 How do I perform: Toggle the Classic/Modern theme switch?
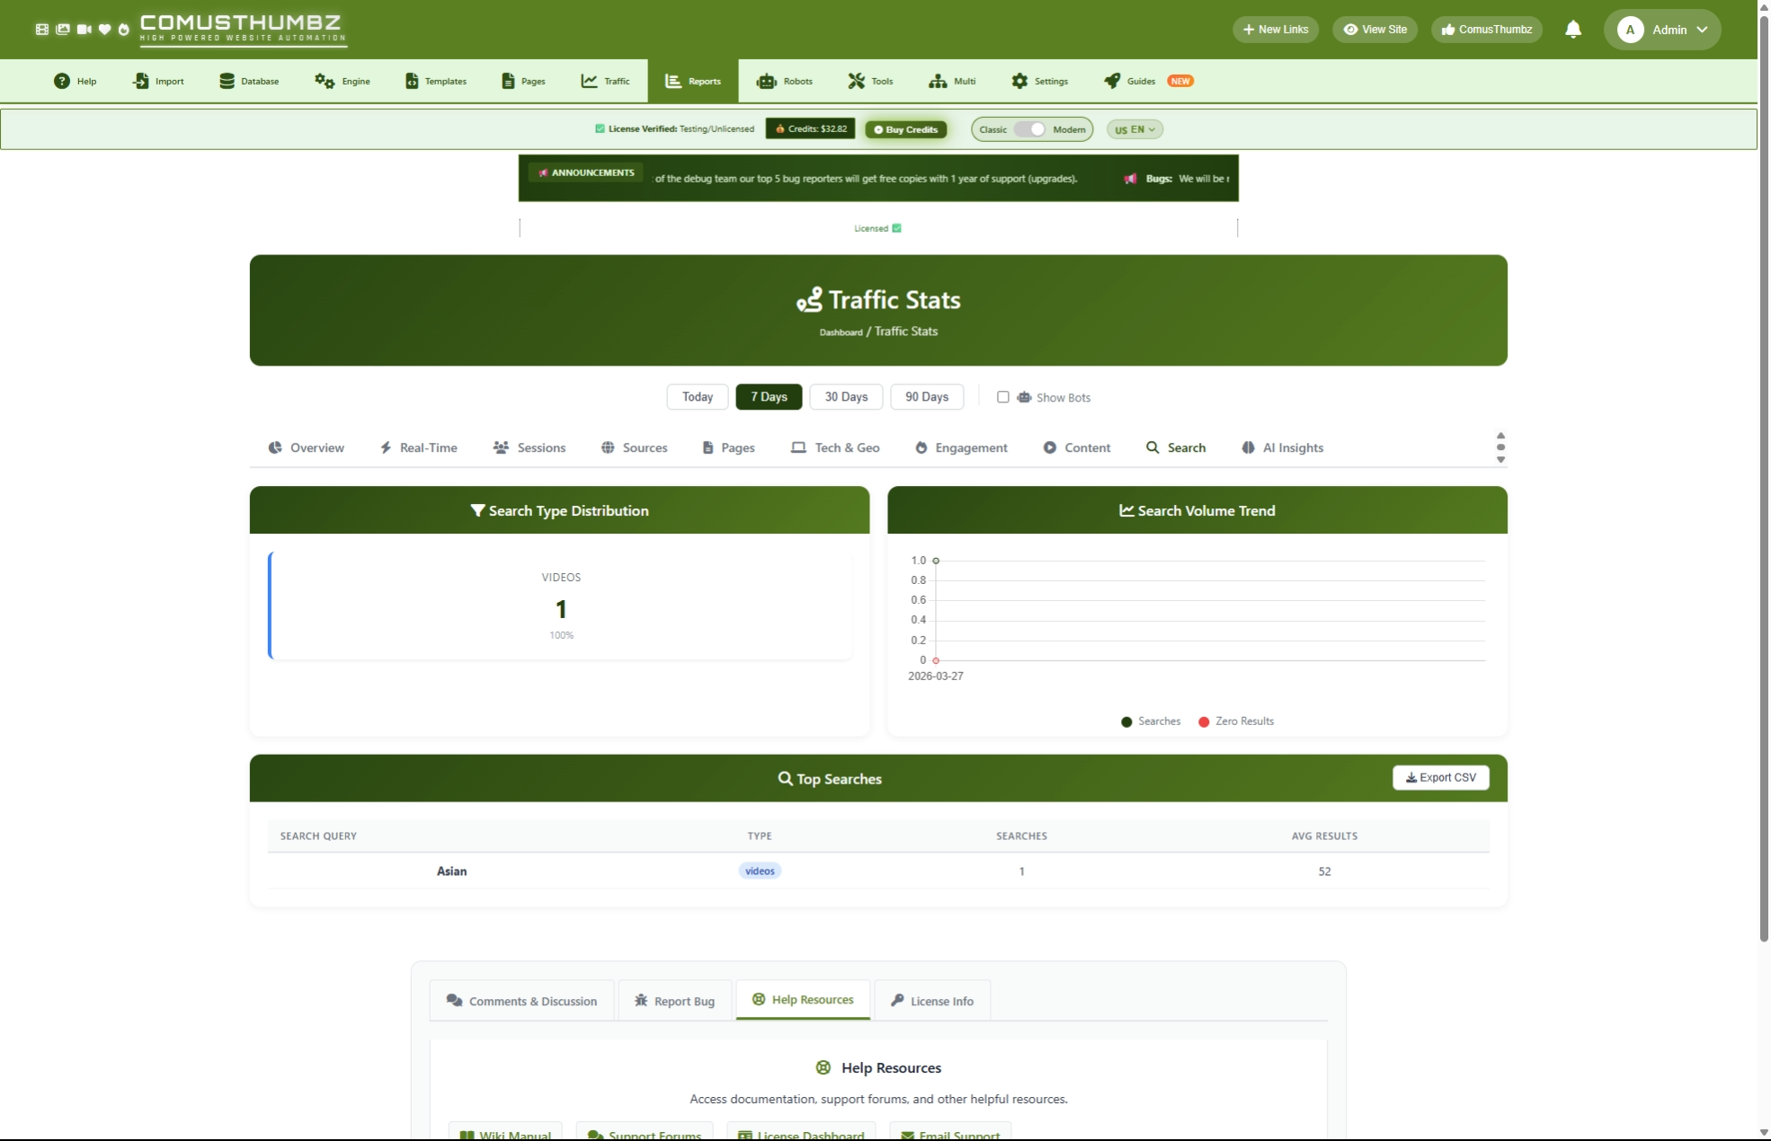1030,129
